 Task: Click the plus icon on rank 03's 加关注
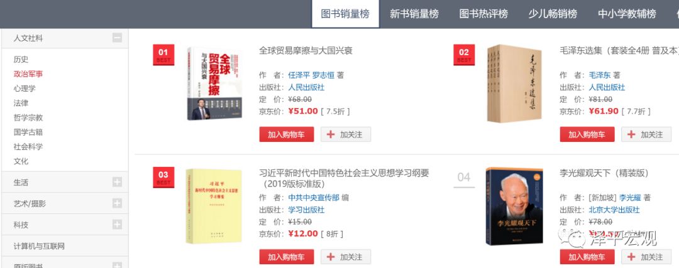(331, 257)
